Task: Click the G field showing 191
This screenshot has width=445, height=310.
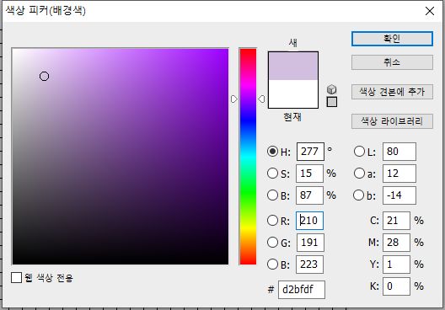Action: pos(310,243)
